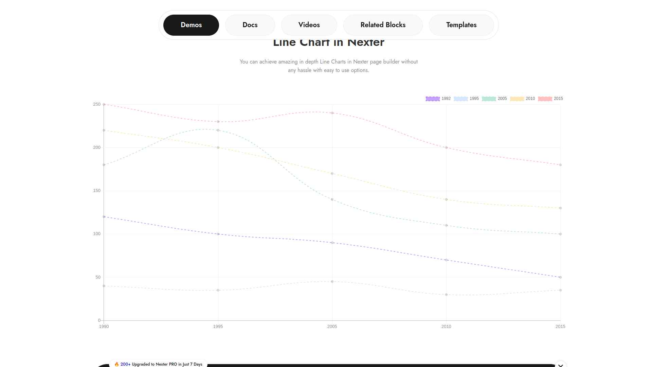652x367 pixels.
Task: Click the yellow 2010 legend color box
Action: tap(517, 99)
